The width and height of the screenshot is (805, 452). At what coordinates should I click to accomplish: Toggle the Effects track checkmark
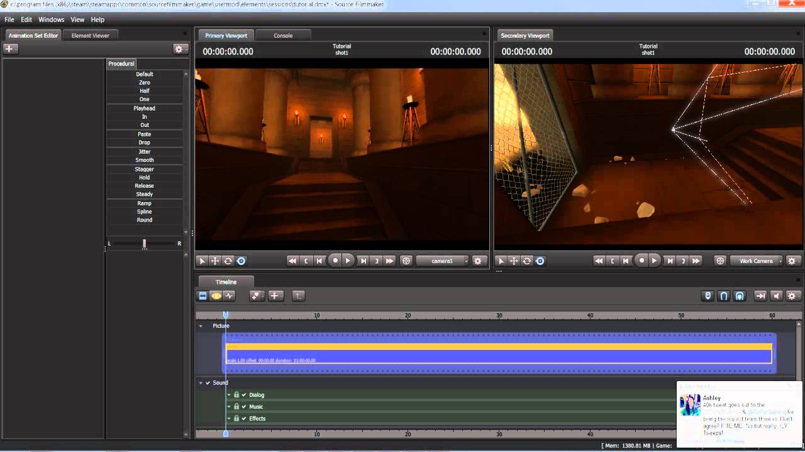244,419
